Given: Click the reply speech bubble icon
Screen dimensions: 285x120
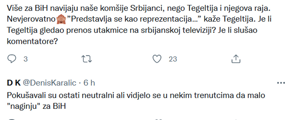Looking at the screenshot, I should pyautogui.click(x=12, y=59).
